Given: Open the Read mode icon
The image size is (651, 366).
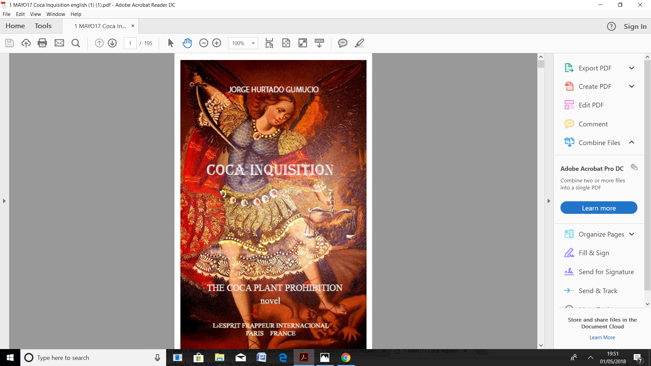Looking at the screenshot, I should [x=319, y=43].
